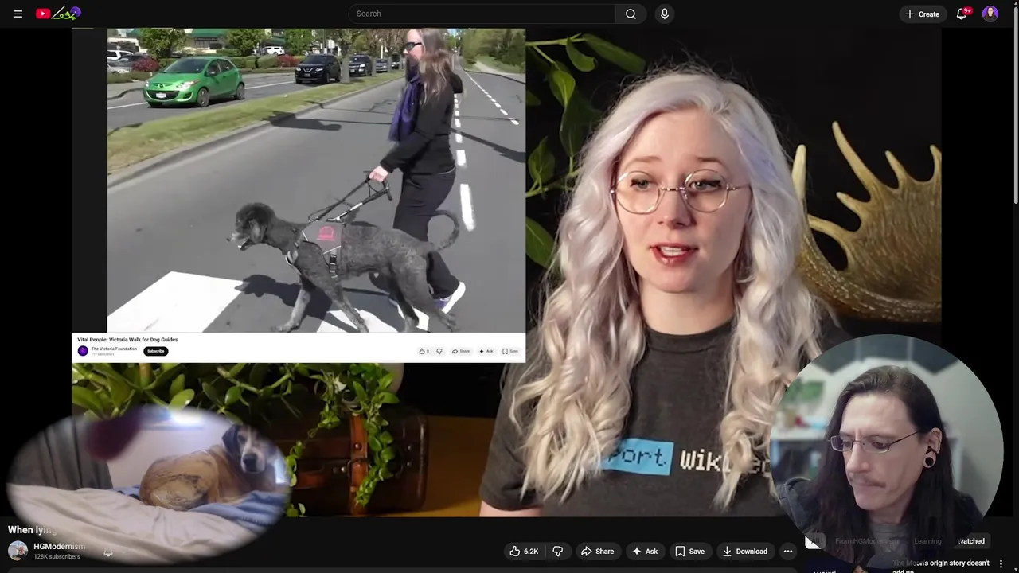Open Moon's origin story video options
Screen dimensions: 1019x573
pos(1001,563)
